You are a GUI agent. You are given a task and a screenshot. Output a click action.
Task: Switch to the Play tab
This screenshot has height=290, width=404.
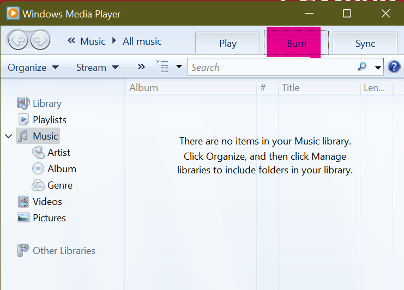point(228,43)
